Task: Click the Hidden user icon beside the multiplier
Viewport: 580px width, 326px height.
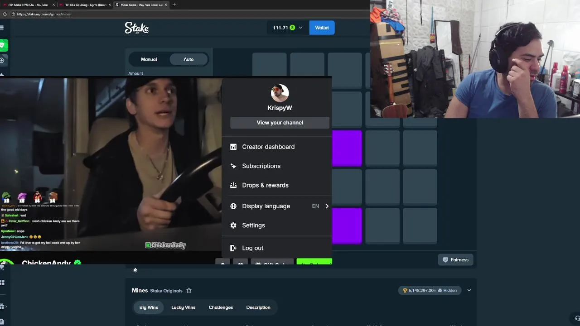Action: click(x=440, y=291)
